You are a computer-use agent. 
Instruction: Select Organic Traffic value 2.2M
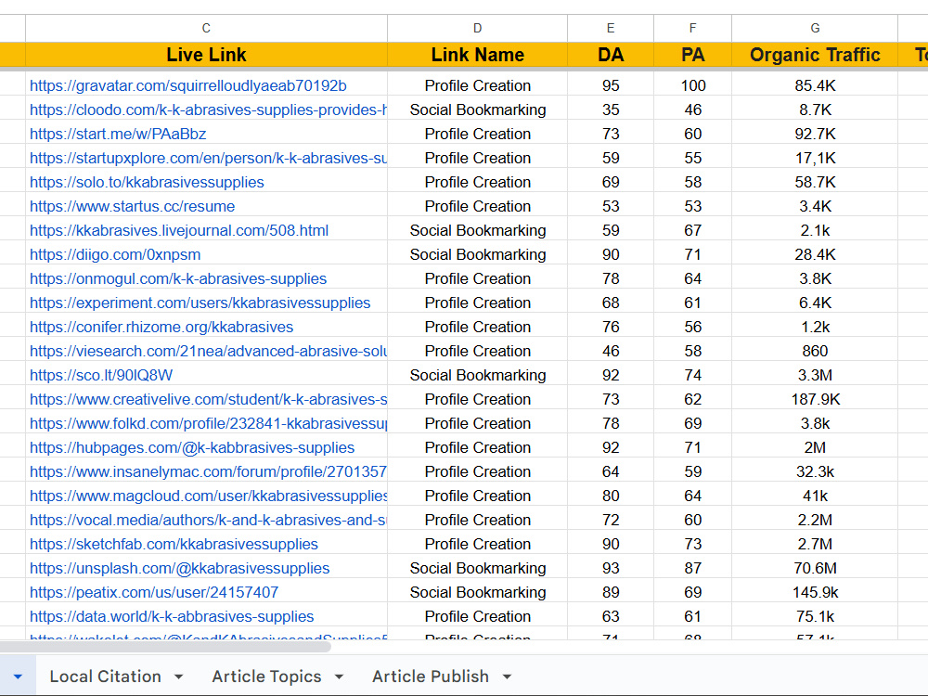(x=815, y=521)
